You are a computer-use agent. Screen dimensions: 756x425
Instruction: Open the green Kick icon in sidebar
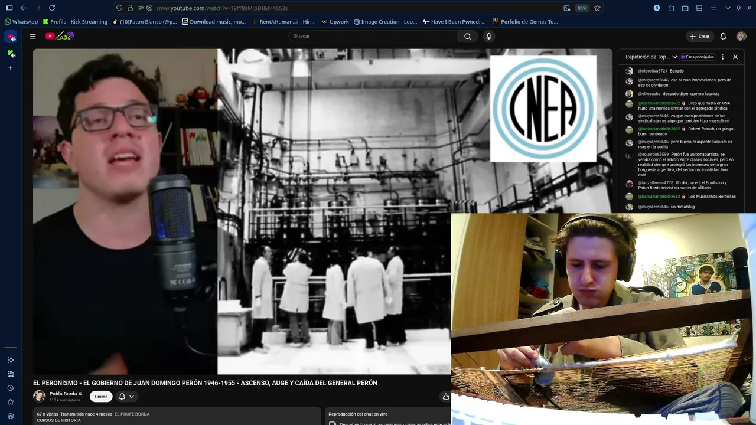pos(11,53)
